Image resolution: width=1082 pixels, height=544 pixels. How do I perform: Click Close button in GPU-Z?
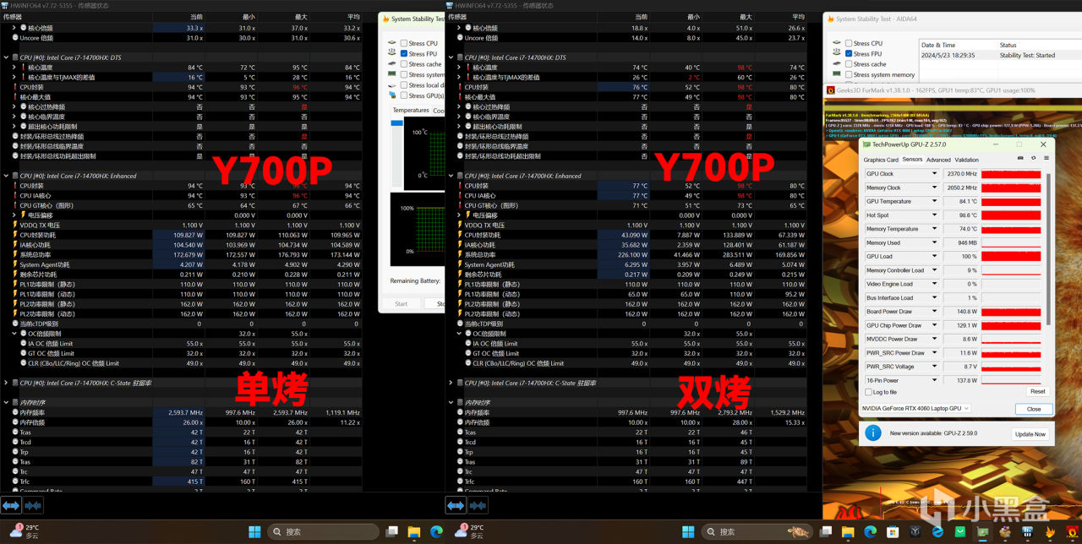coord(1034,409)
